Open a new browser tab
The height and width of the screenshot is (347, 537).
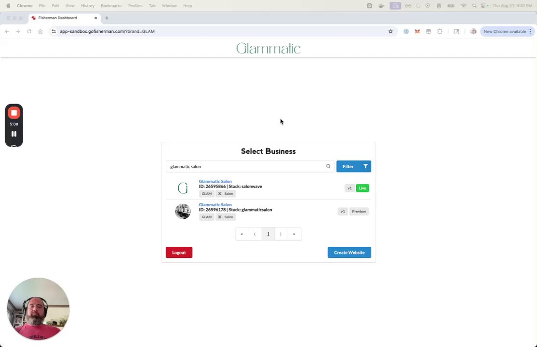[x=107, y=18]
